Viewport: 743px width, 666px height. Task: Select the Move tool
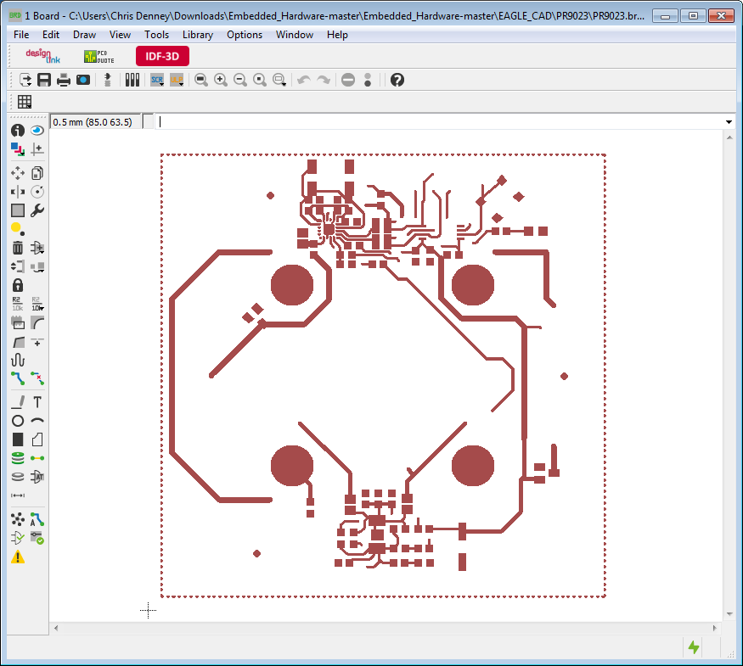[x=18, y=173]
